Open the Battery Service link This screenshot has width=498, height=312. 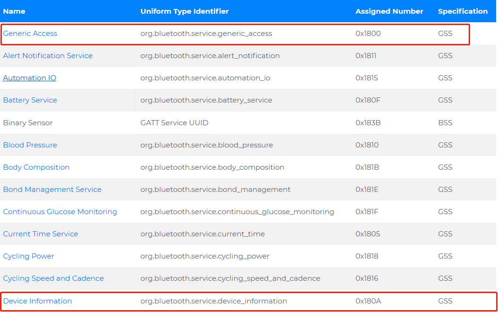point(30,100)
